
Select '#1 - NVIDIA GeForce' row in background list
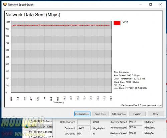[x=41, y=132]
